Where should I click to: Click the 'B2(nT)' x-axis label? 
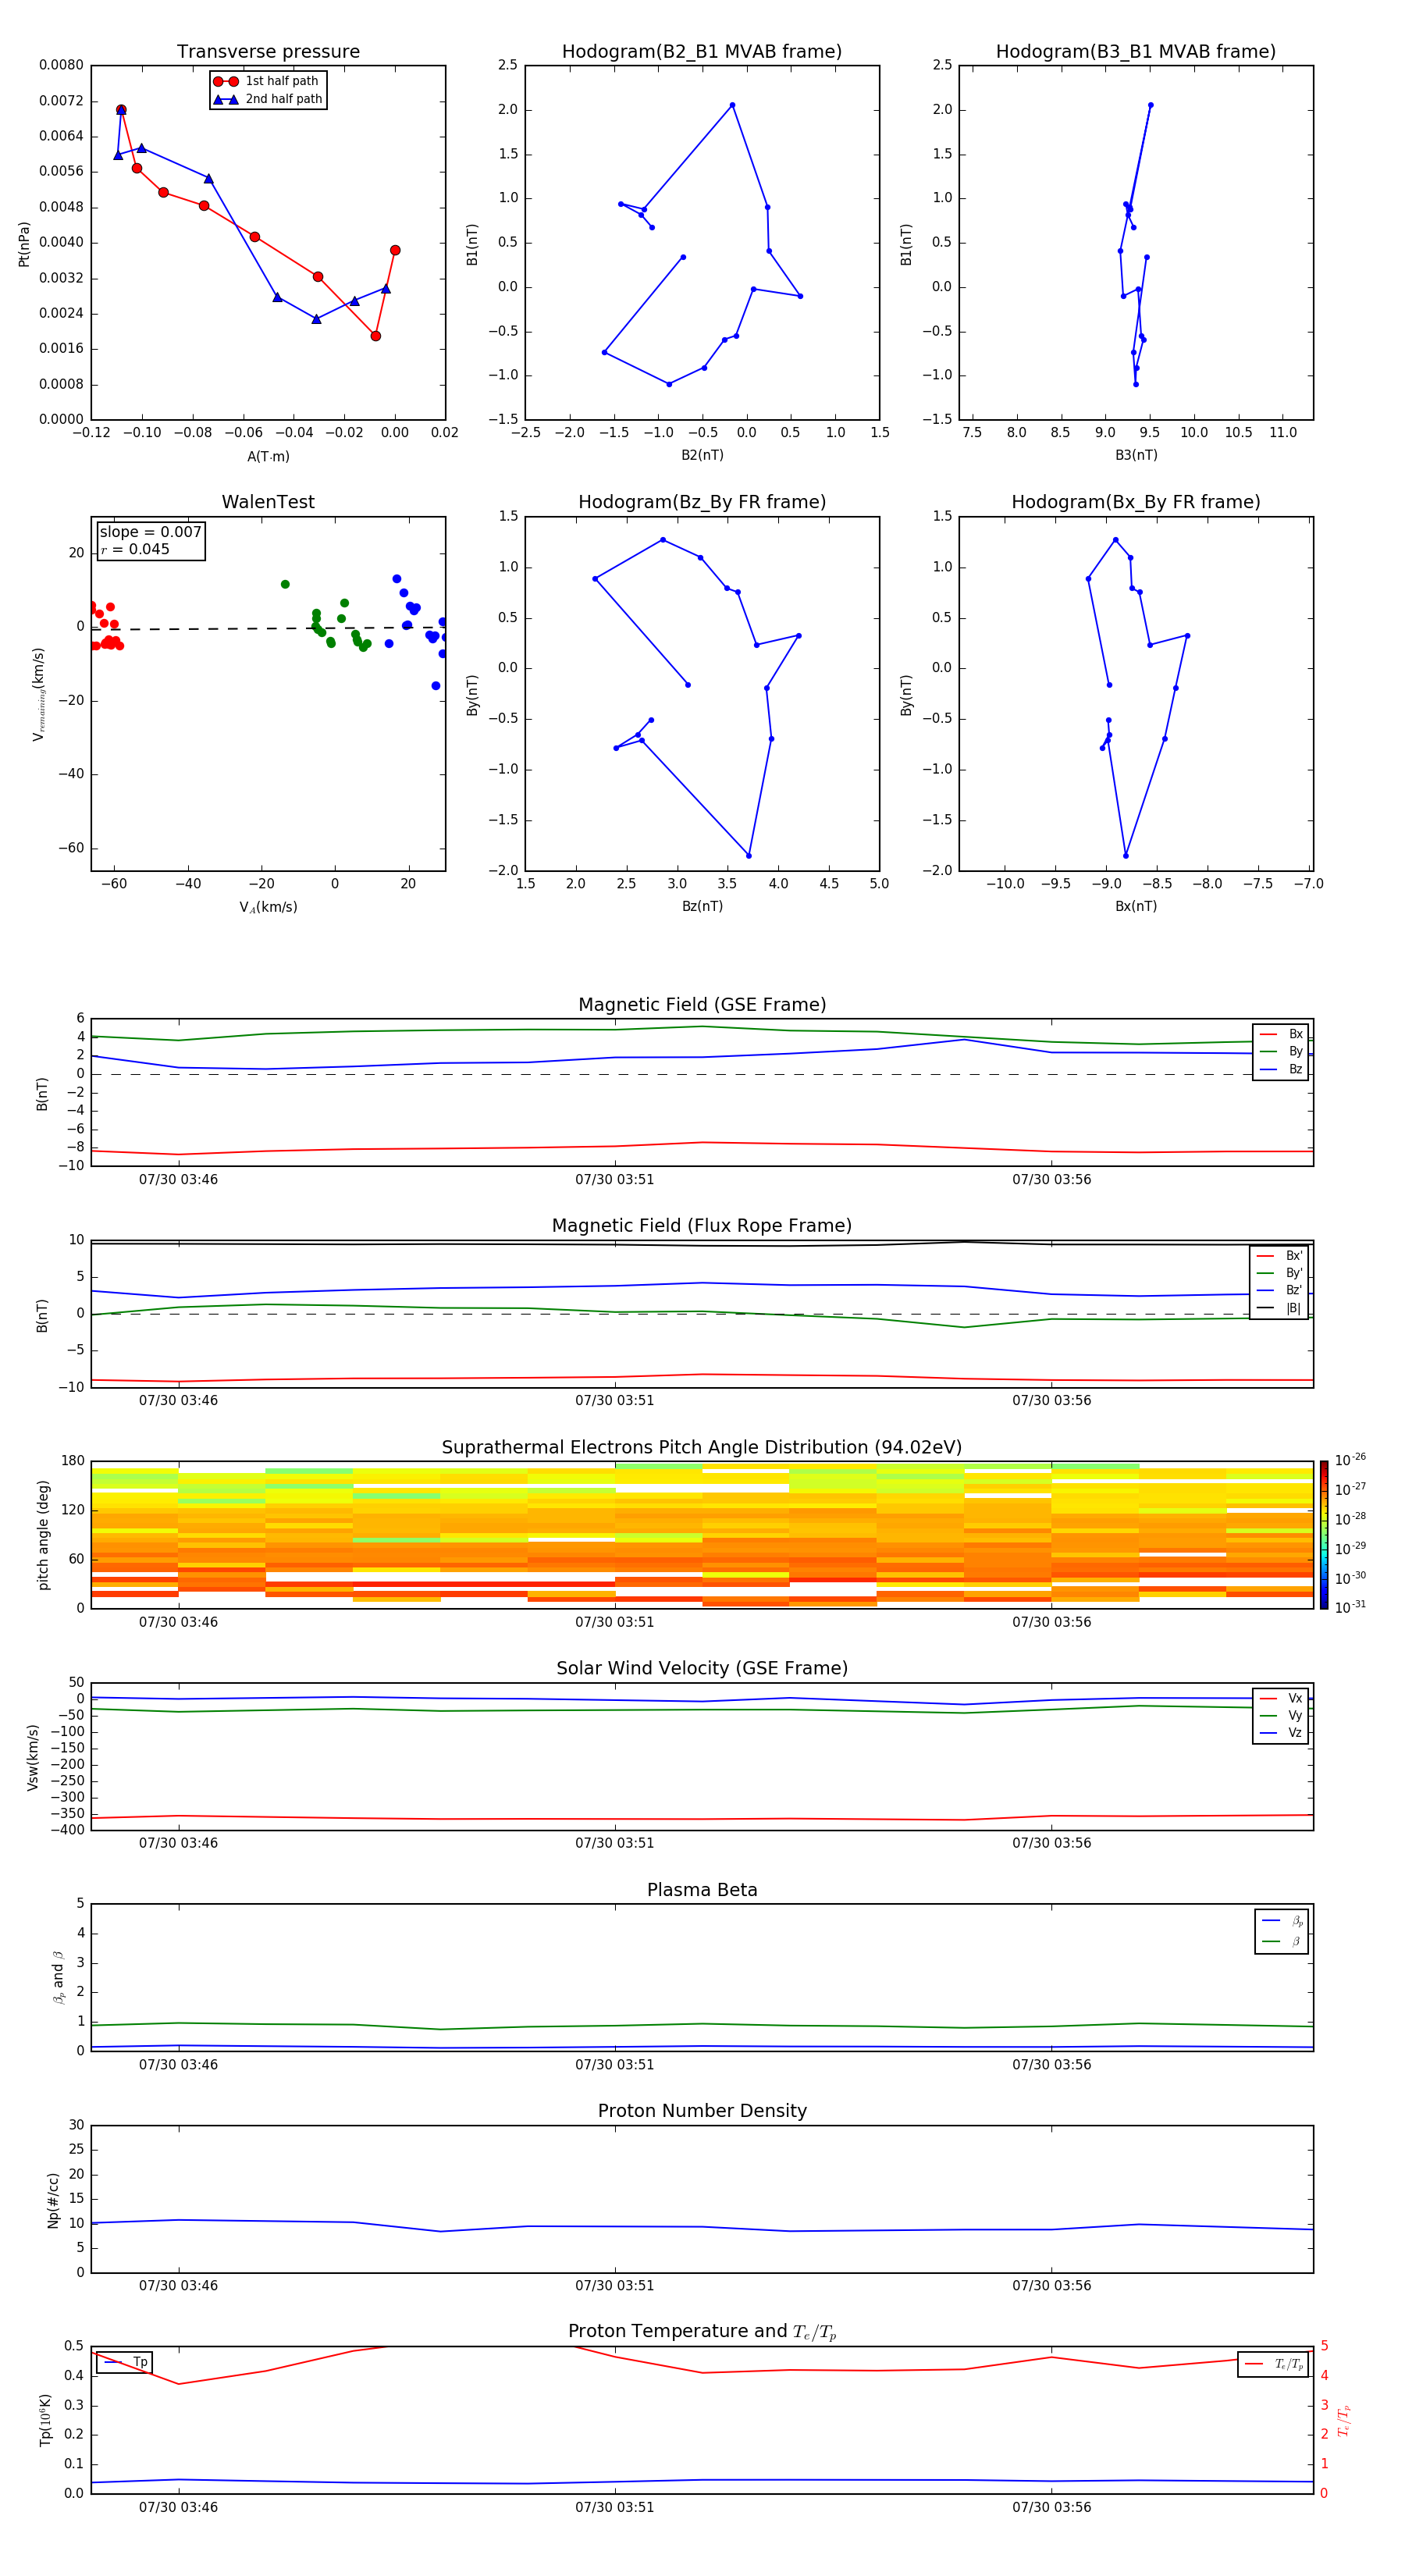coord(702,455)
